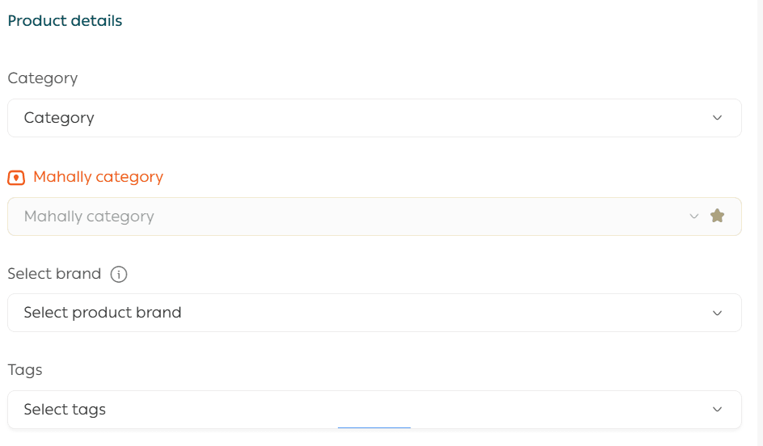Click the small horizontal bar below Tags field
Screen dimensions: 763x446
tap(373, 427)
